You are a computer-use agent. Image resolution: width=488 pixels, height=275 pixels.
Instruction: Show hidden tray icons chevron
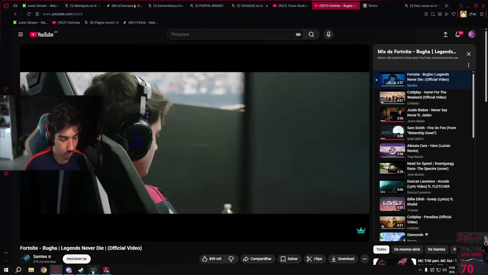[x=420, y=270]
